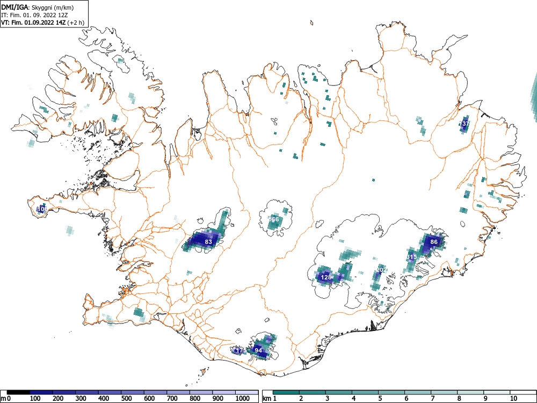Click the dark teal swatch between 1 and 2 km
Viewport: 537px width, 403px height.
tap(286, 392)
